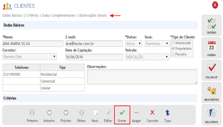Open Meus Imóveis houses icon
The height and width of the screenshot is (127, 223).
(211, 92)
